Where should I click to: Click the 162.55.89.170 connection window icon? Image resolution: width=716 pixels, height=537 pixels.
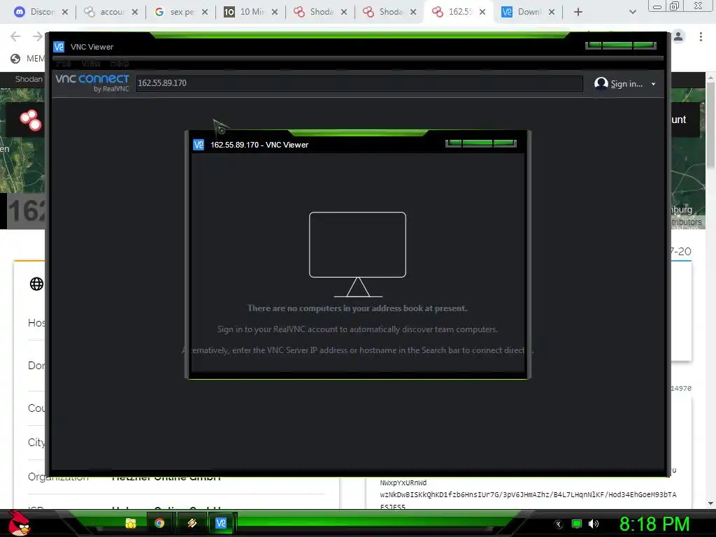199,145
